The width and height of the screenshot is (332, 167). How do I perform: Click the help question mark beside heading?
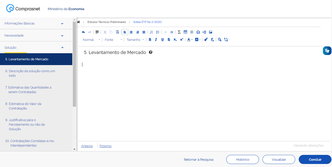coord(151,52)
